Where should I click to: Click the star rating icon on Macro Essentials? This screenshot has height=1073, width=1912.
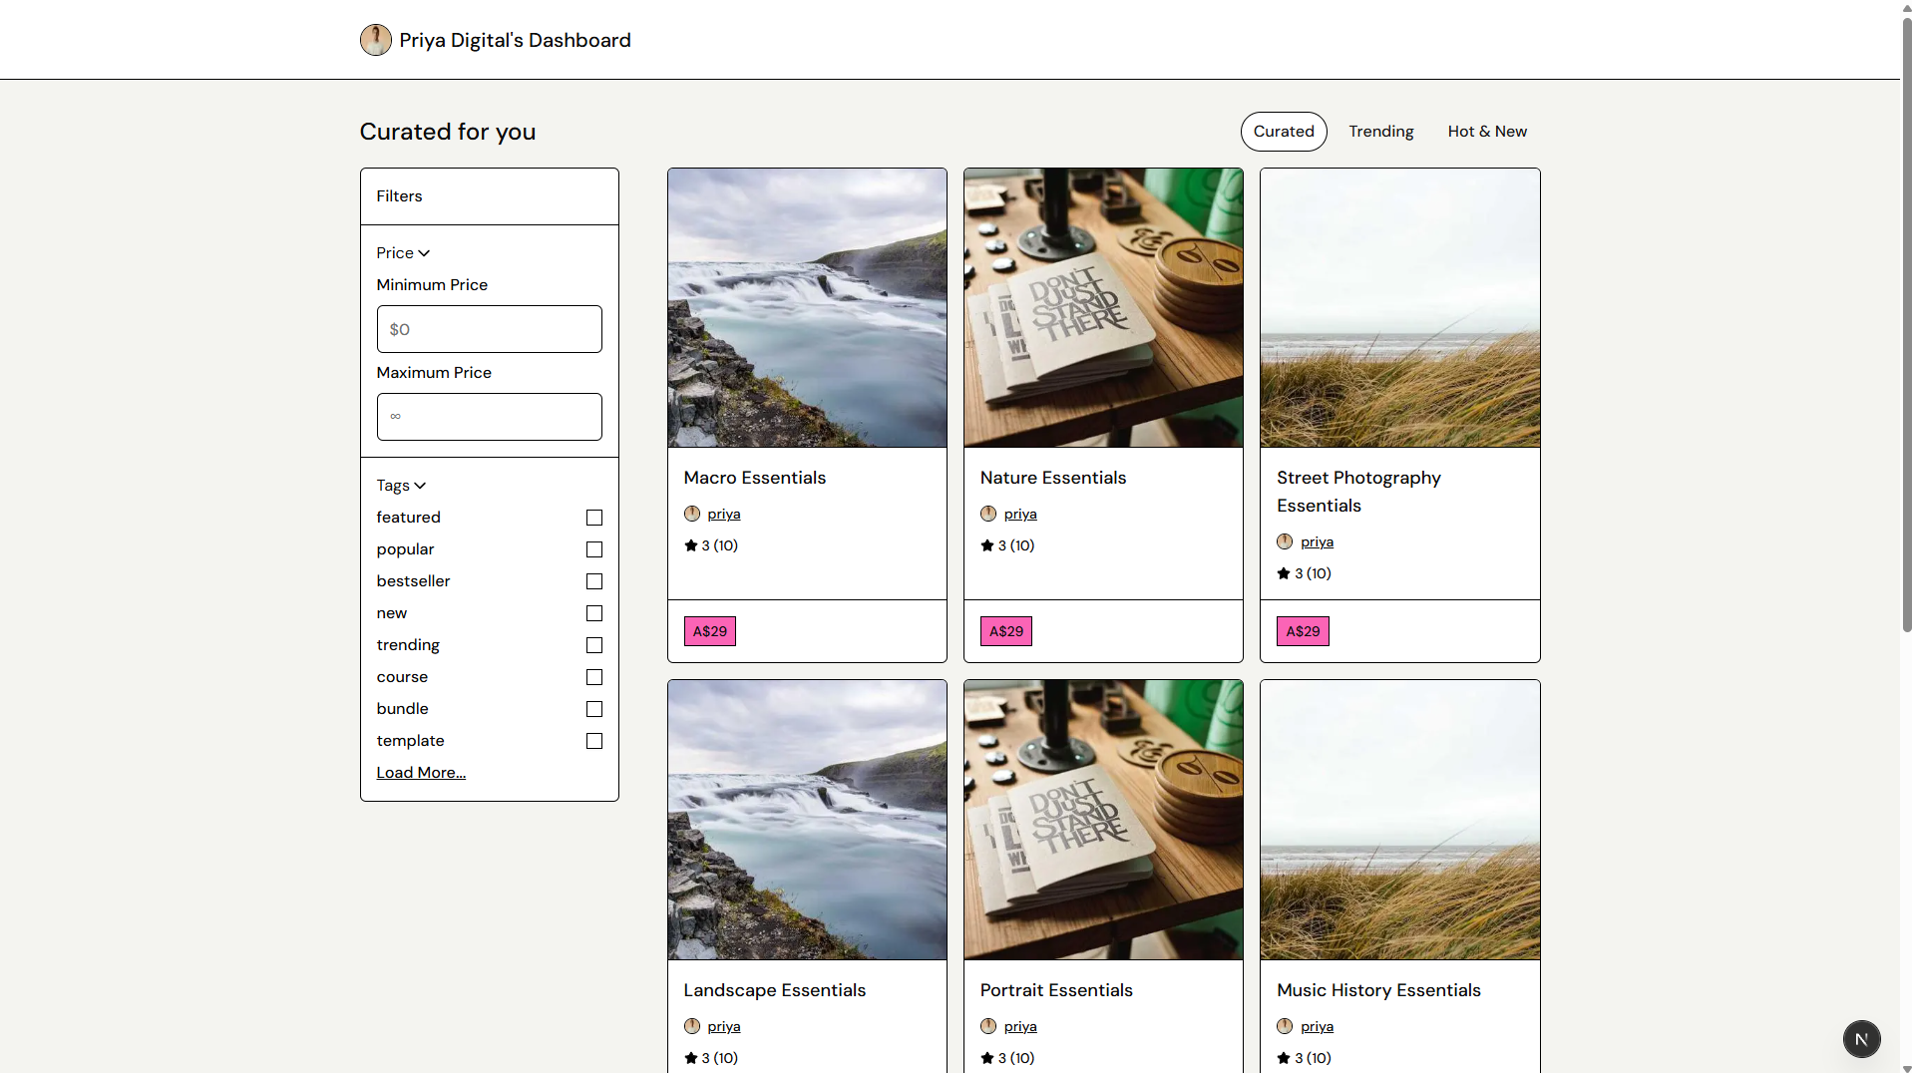click(691, 545)
